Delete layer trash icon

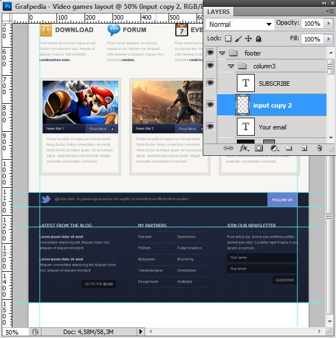[319, 148]
